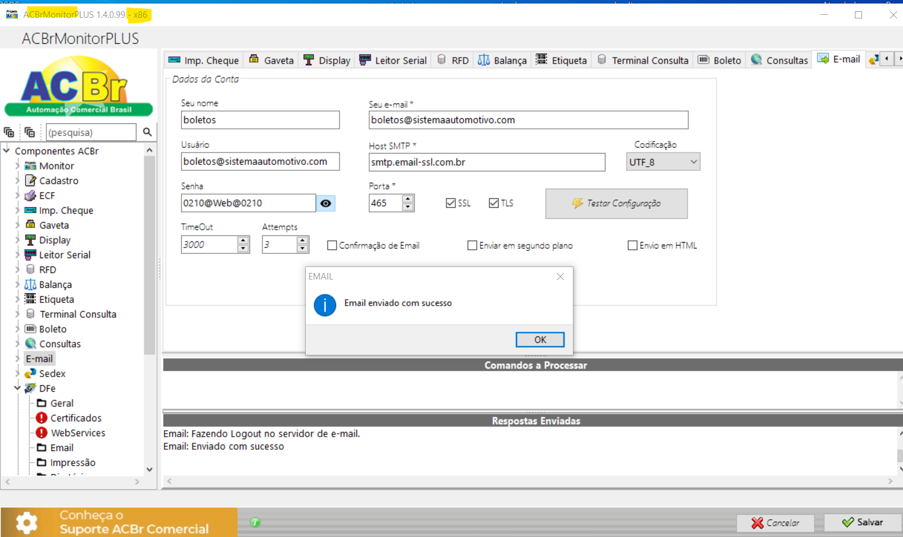This screenshot has width=903, height=537.
Task: Click the Leitor Serial icon in tree
Action: [30, 255]
